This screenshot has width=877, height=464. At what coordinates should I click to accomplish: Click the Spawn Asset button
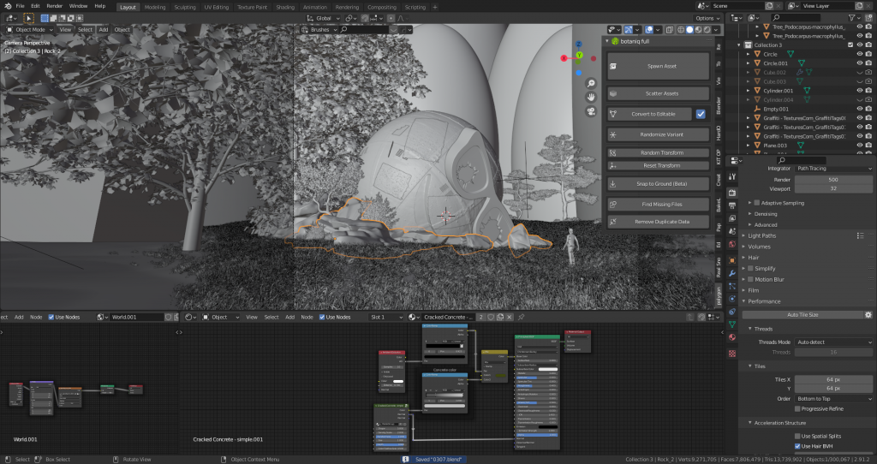(659, 66)
